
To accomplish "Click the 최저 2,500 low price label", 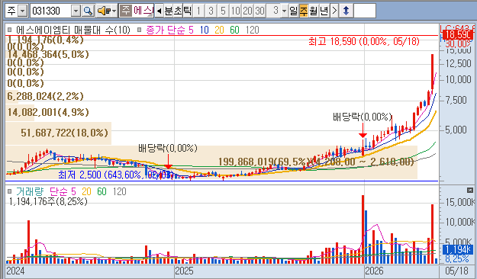I will (x=115, y=175).
